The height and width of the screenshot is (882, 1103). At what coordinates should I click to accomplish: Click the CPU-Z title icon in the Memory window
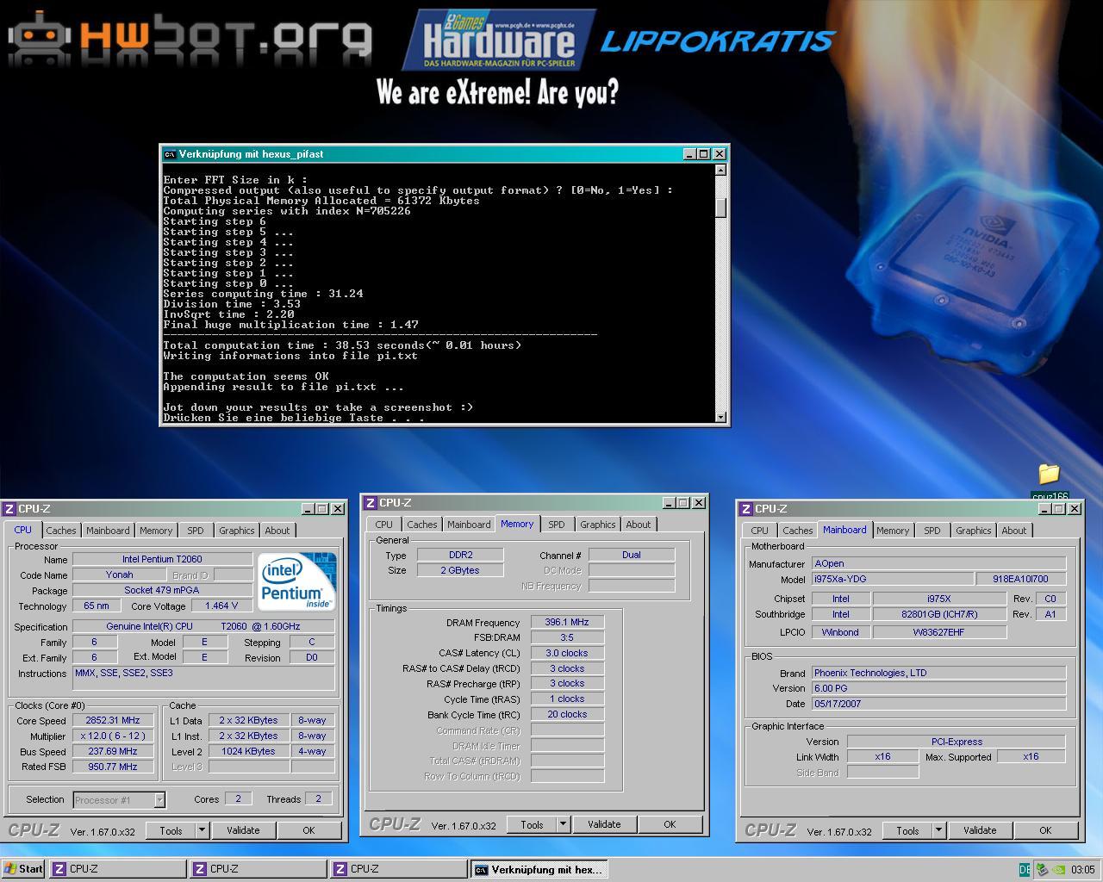tap(371, 503)
